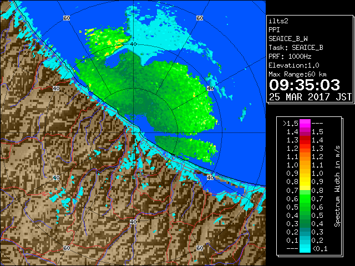Viewport: 355px width, 266px height.
Task: Click the '25 MAR 2017 JST' date
Action: (x=310, y=97)
